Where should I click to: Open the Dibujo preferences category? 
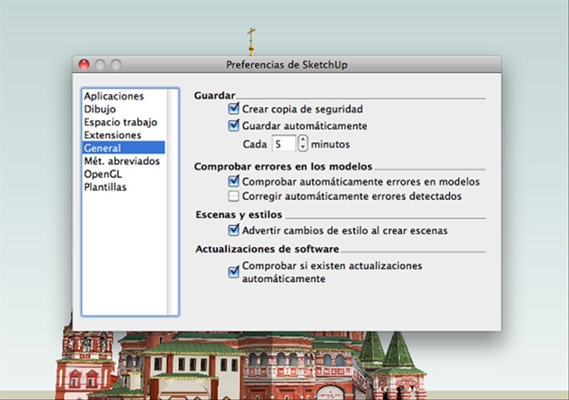(100, 109)
